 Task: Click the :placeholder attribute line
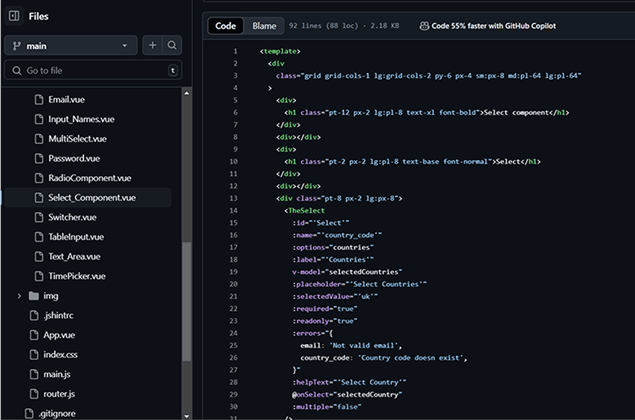pyautogui.click(x=359, y=284)
